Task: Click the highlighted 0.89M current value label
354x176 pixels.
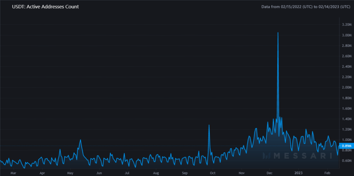Action: point(346,146)
